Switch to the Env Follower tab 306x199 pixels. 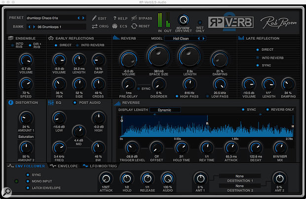(x=27, y=166)
